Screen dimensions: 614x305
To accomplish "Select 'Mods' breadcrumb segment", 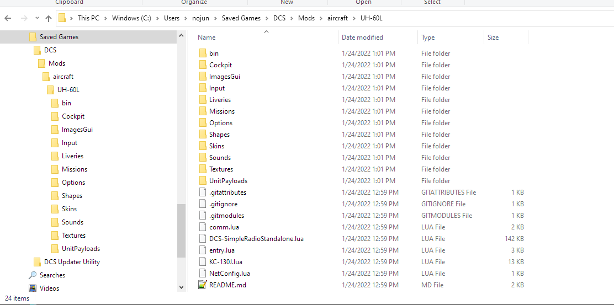I will tap(306, 18).
